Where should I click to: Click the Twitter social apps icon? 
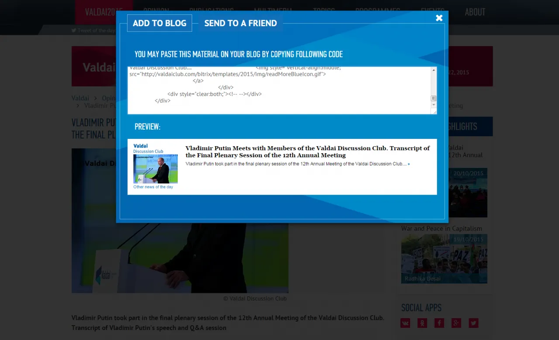473,323
